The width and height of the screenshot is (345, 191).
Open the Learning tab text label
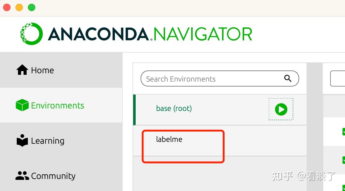(x=48, y=141)
